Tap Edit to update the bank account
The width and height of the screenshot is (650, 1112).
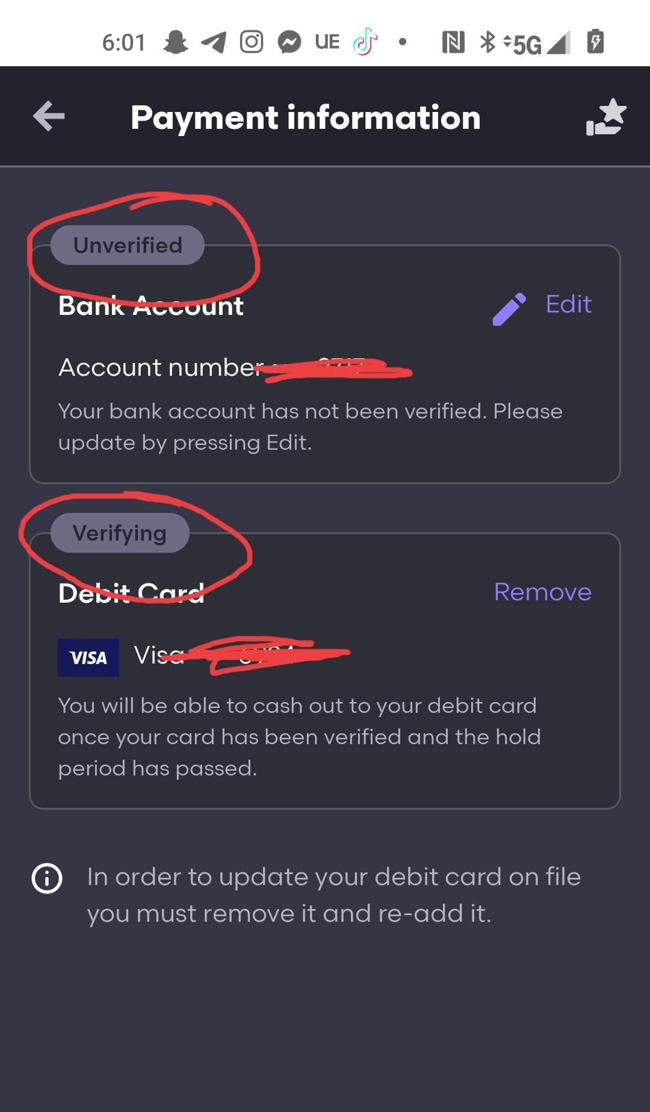568,304
